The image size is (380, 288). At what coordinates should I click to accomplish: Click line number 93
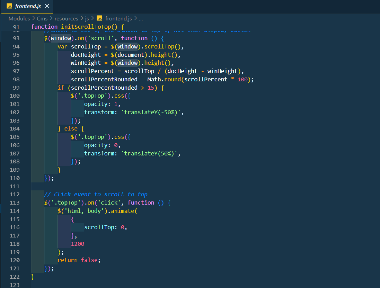[x=16, y=38]
